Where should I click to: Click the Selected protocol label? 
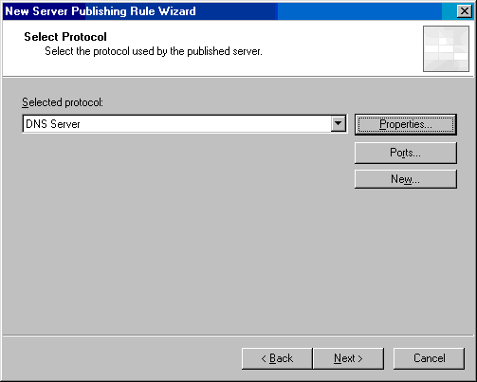pyautogui.click(x=63, y=102)
